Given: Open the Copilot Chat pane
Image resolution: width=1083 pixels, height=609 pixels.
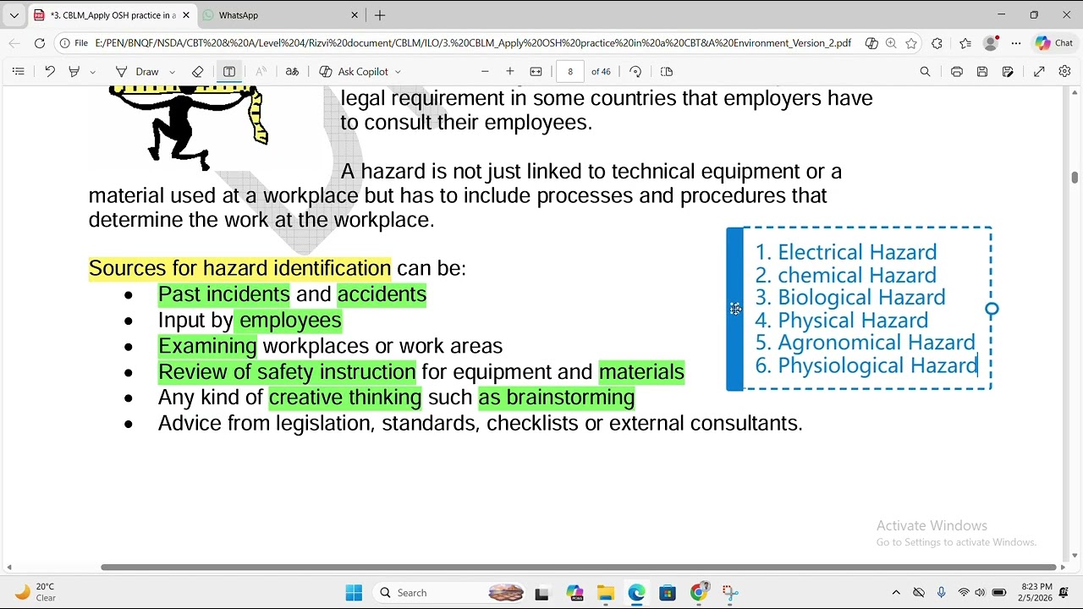Looking at the screenshot, I should 1054,43.
